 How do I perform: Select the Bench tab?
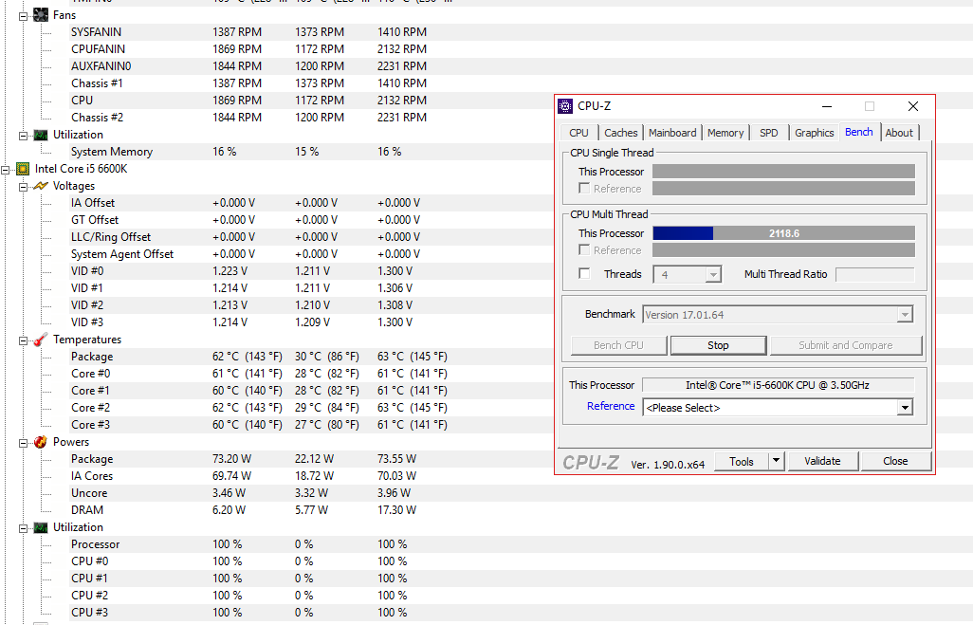point(859,132)
